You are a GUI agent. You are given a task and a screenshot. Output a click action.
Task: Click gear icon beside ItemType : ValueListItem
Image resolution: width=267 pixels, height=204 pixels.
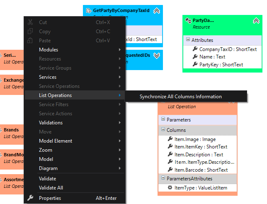(x=170, y=187)
